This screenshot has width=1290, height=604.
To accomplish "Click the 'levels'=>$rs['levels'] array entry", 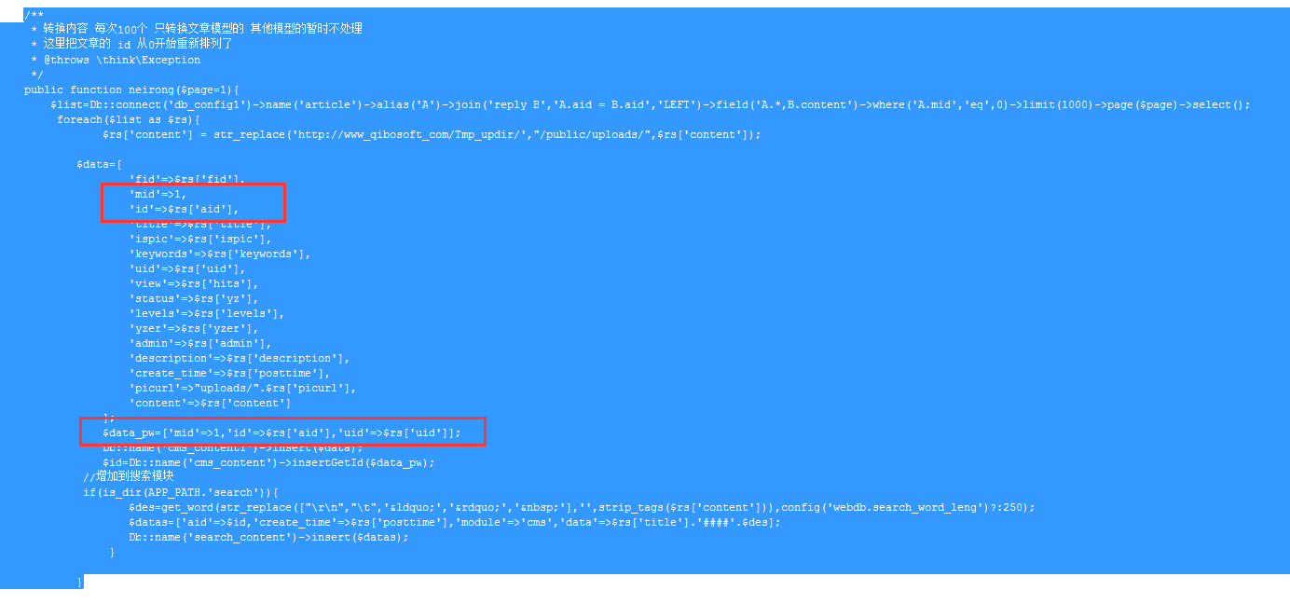I will coord(207,313).
